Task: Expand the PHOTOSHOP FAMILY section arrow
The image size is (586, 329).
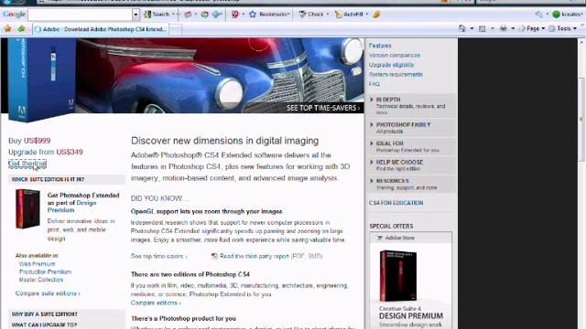Action: 372,124
